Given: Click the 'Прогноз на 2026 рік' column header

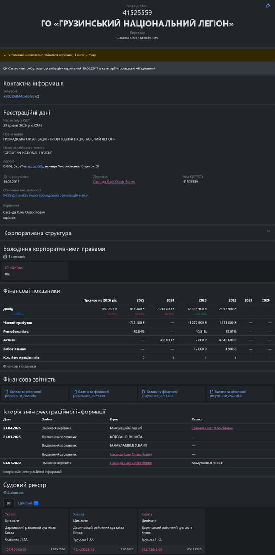Looking at the screenshot, I should pyautogui.click(x=100, y=300).
